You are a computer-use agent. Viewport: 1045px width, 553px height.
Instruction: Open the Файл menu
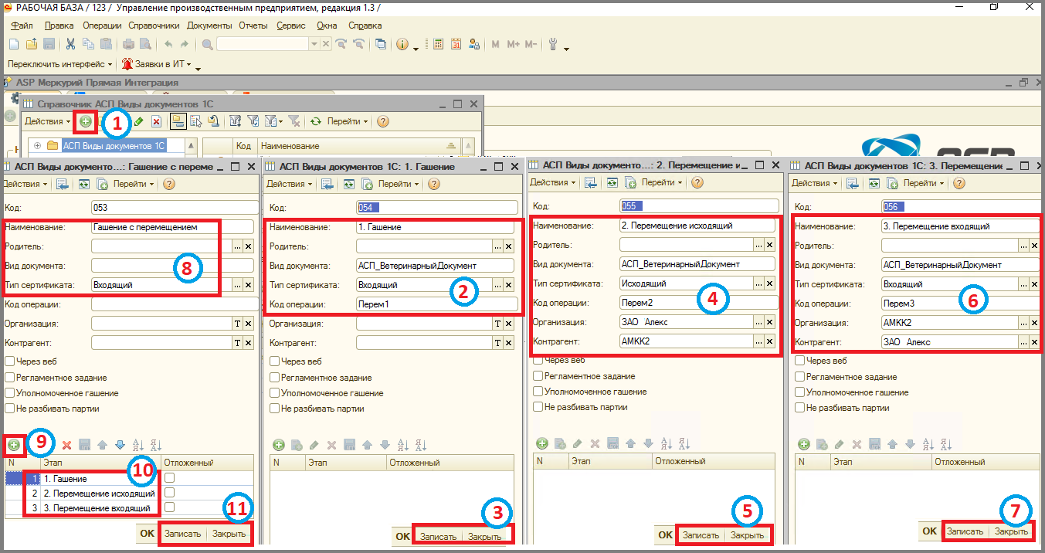tap(22, 25)
